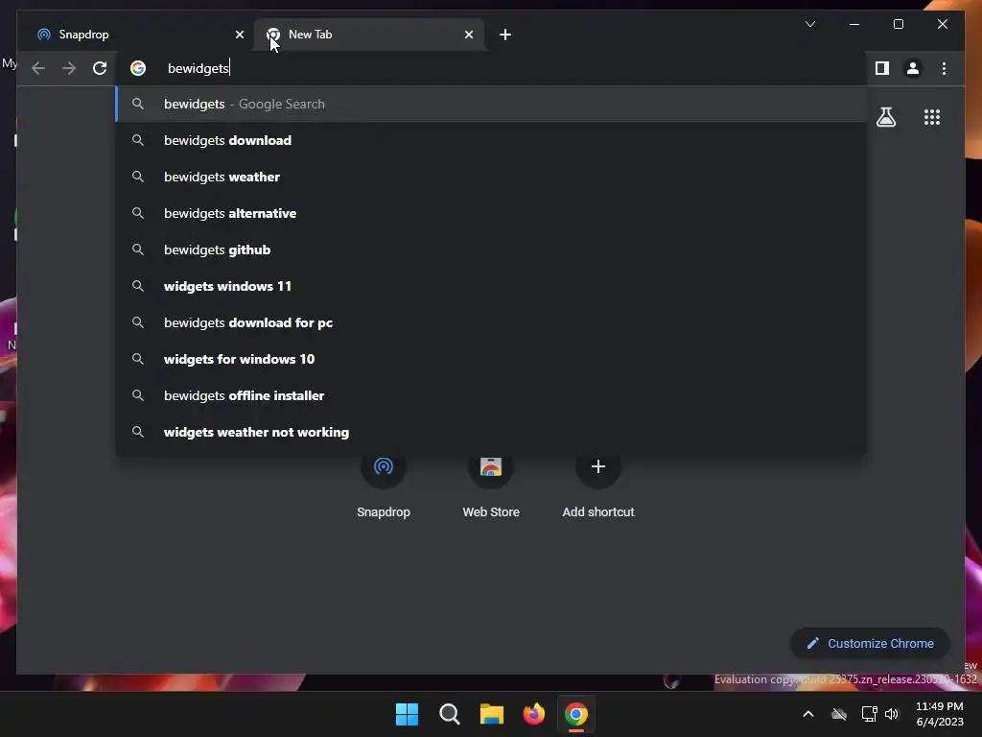Choose 'bewidgets download' suggestion
The height and width of the screenshot is (737, 982).
tap(492, 140)
